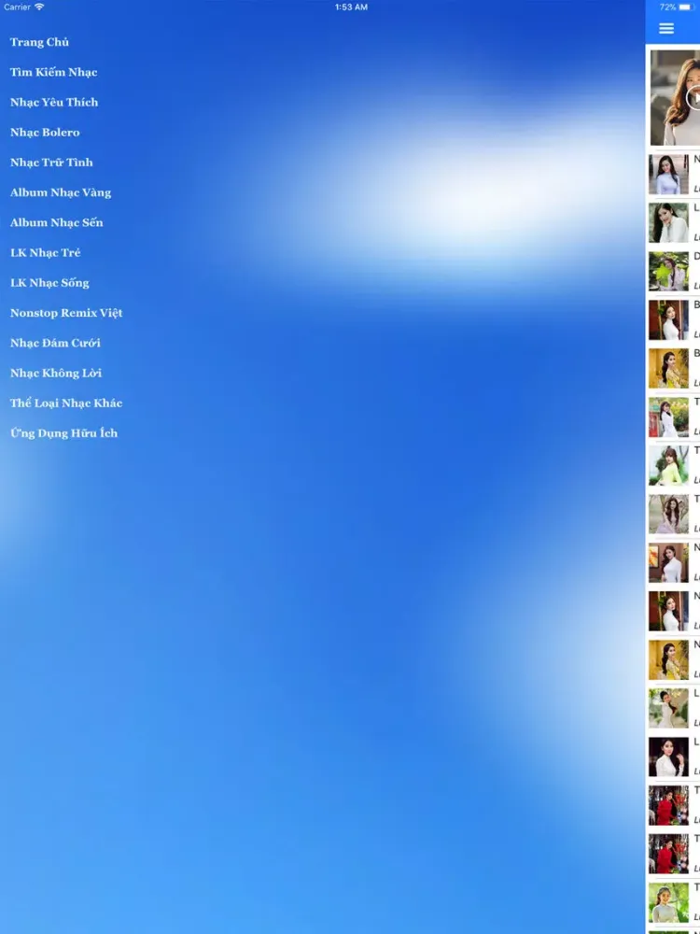Navigate to LK Nhạc Sống
This screenshot has width=700, height=934.
tap(49, 282)
